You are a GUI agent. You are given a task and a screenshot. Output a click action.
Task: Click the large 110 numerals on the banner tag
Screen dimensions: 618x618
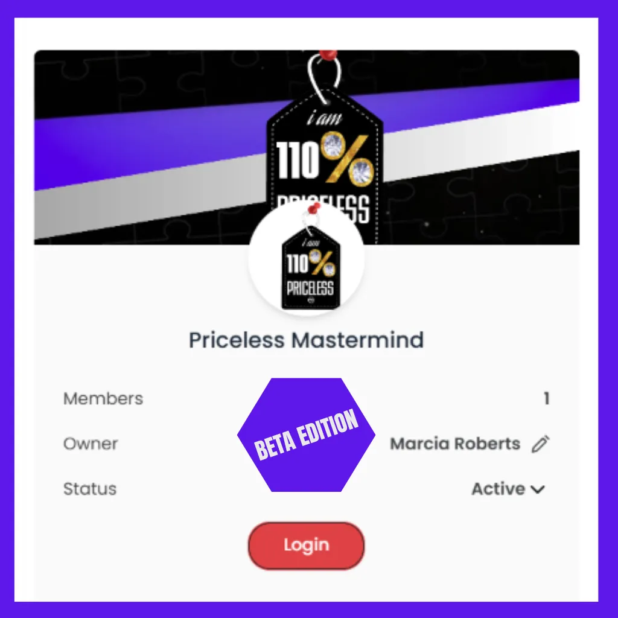[x=298, y=160]
